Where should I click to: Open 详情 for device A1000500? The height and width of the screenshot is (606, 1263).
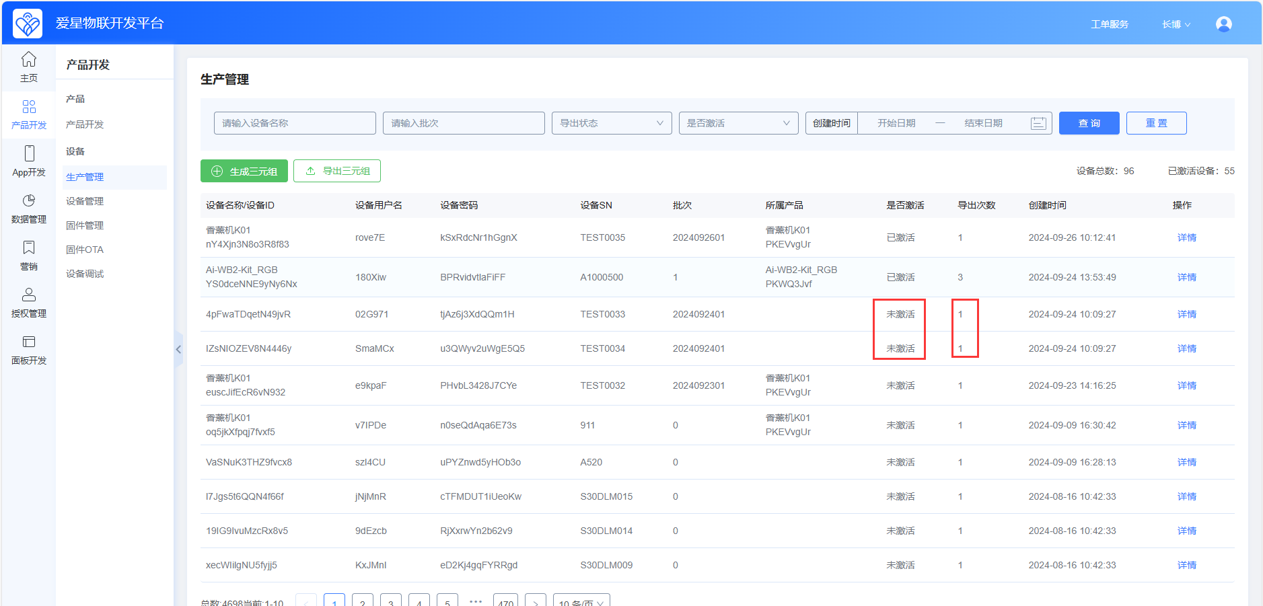click(1187, 277)
